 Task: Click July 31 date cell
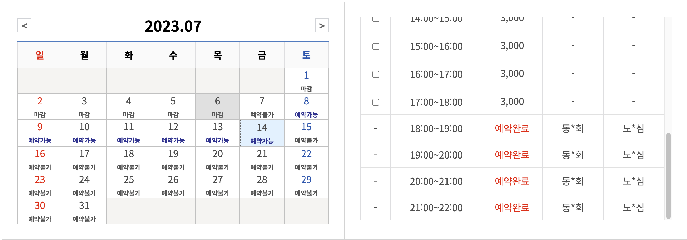click(84, 211)
